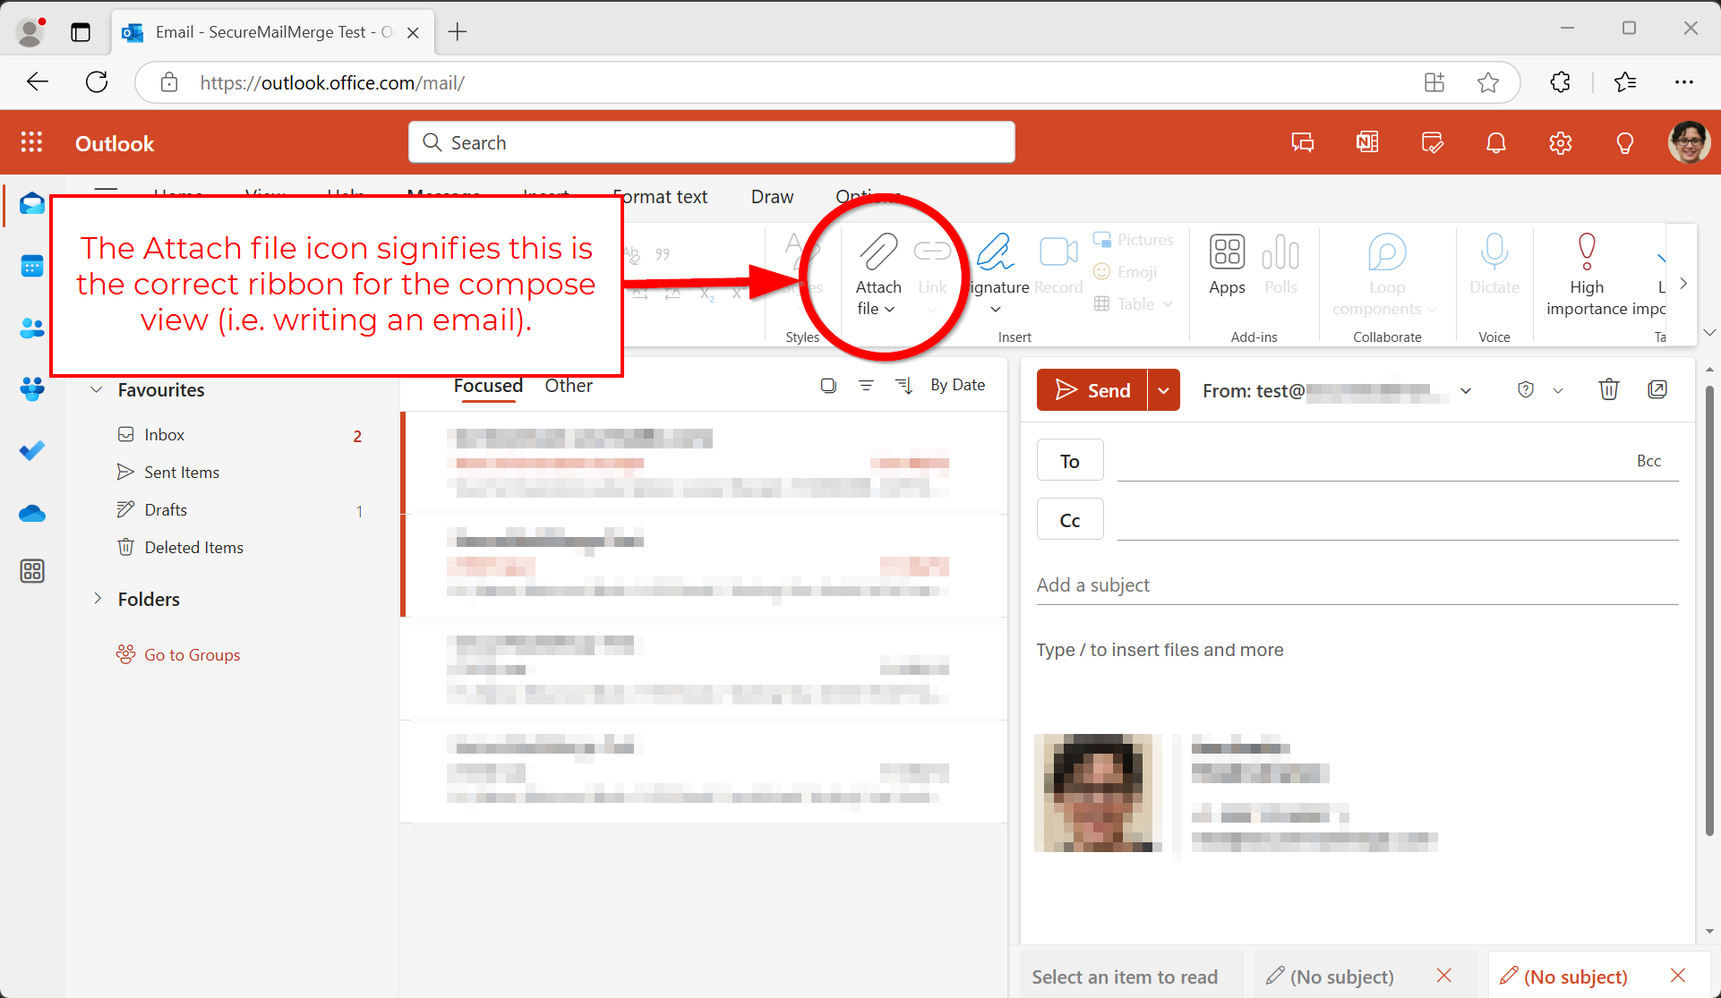Follow the Go to Groups link
The height and width of the screenshot is (998, 1721).
pyautogui.click(x=192, y=654)
